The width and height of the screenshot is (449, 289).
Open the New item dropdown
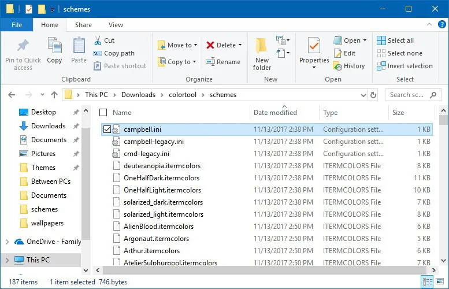283,40
